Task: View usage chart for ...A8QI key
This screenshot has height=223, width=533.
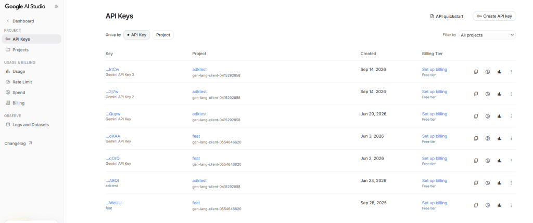Action: click(x=499, y=183)
